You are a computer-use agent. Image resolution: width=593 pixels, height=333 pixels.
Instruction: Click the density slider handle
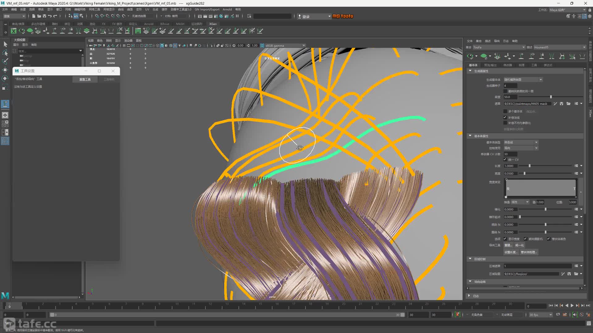coord(551,97)
